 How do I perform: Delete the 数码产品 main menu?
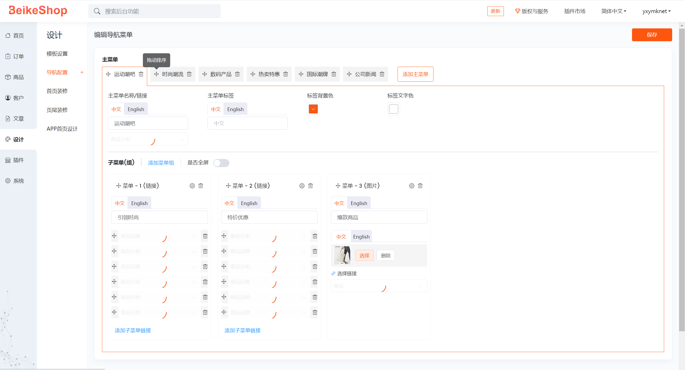click(237, 74)
